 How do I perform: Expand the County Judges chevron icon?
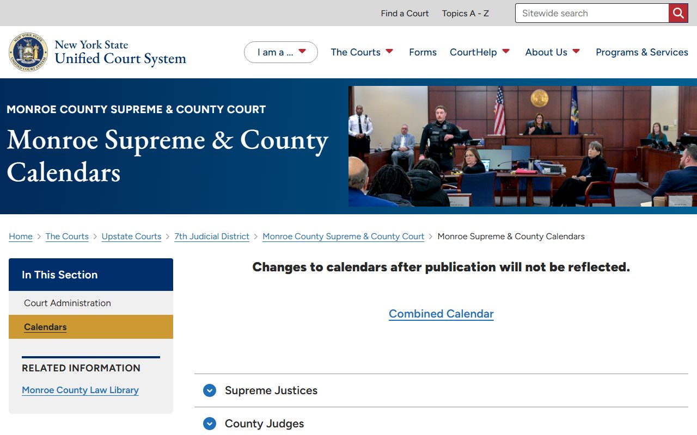pyautogui.click(x=210, y=424)
